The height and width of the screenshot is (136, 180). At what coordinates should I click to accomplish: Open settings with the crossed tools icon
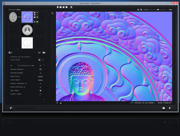[x=71, y=7]
